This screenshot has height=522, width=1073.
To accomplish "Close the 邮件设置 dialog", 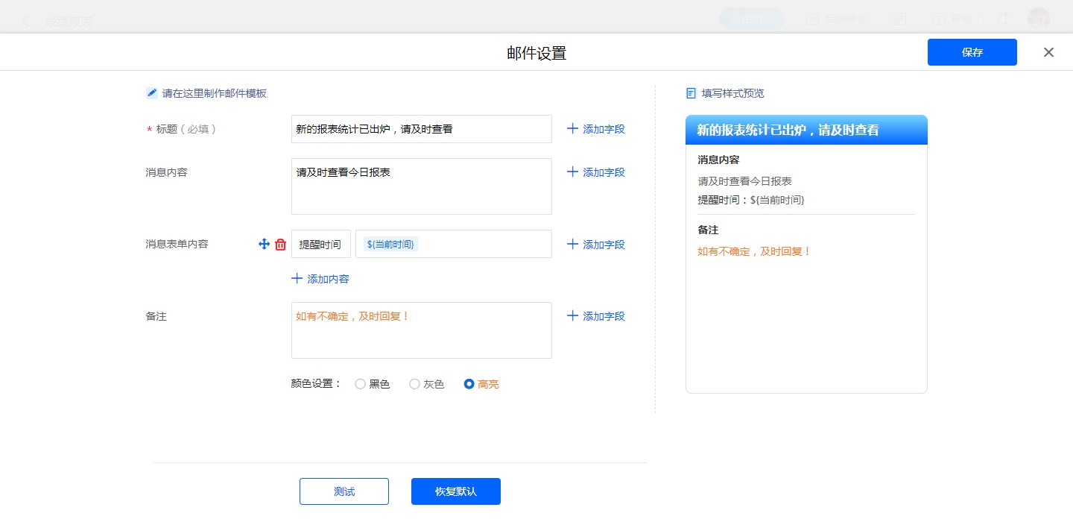I will 1048,52.
